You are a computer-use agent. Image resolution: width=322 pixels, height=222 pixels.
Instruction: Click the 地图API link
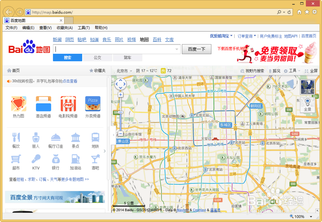[290, 36]
